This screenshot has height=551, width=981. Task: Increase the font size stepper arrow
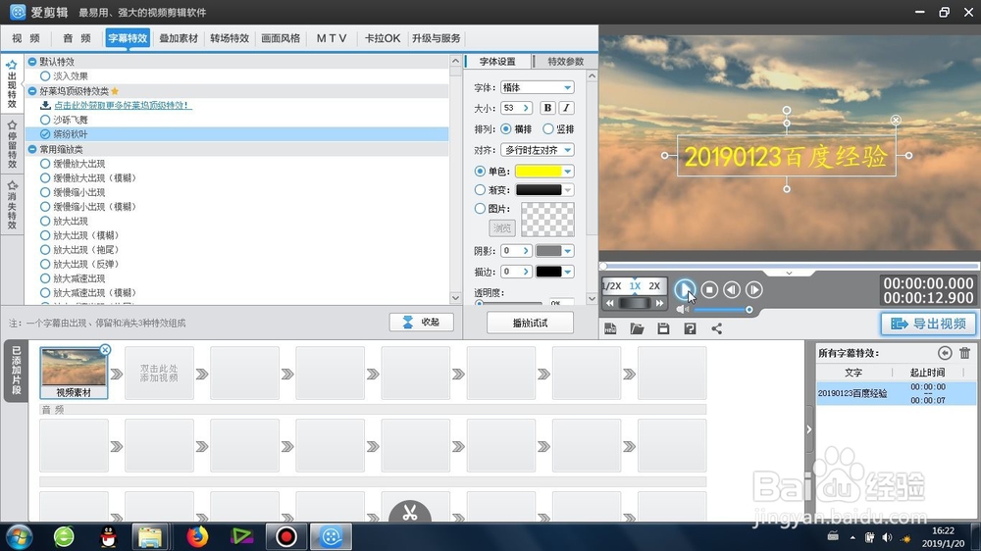click(526, 108)
